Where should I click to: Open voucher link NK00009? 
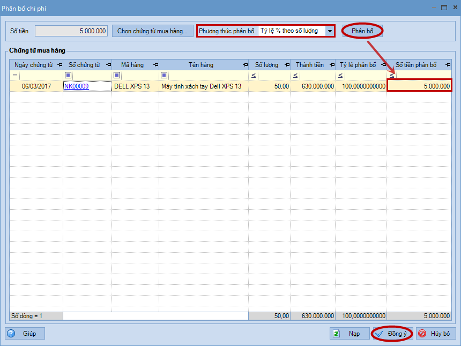(77, 86)
